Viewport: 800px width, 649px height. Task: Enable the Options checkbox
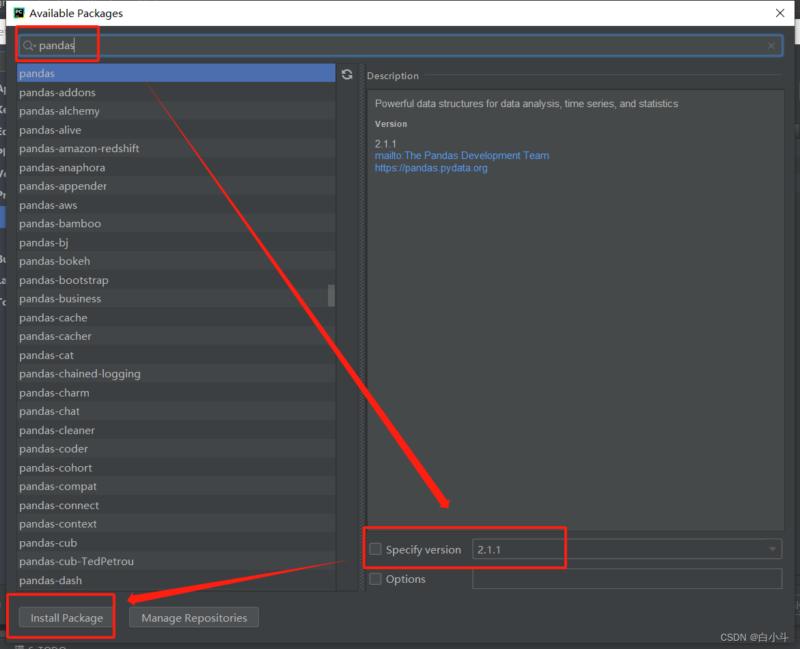pos(376,579)
